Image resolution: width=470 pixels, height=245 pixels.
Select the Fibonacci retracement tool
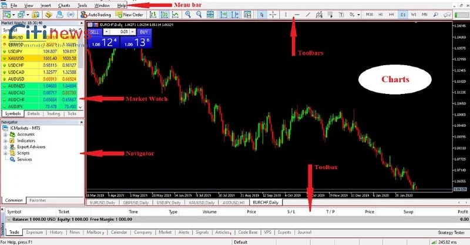330,14
